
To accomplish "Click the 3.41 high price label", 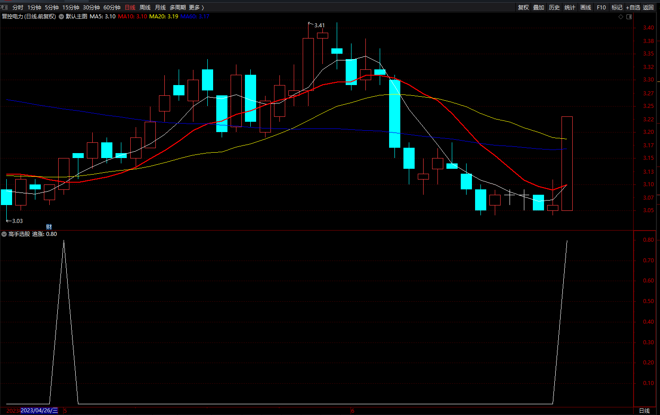I will point(319,26).
